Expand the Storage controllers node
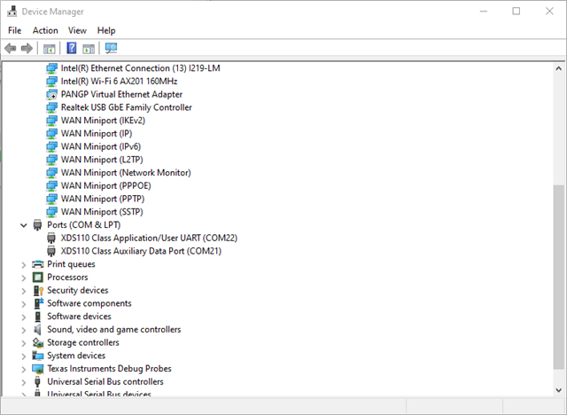 point(24,343)
